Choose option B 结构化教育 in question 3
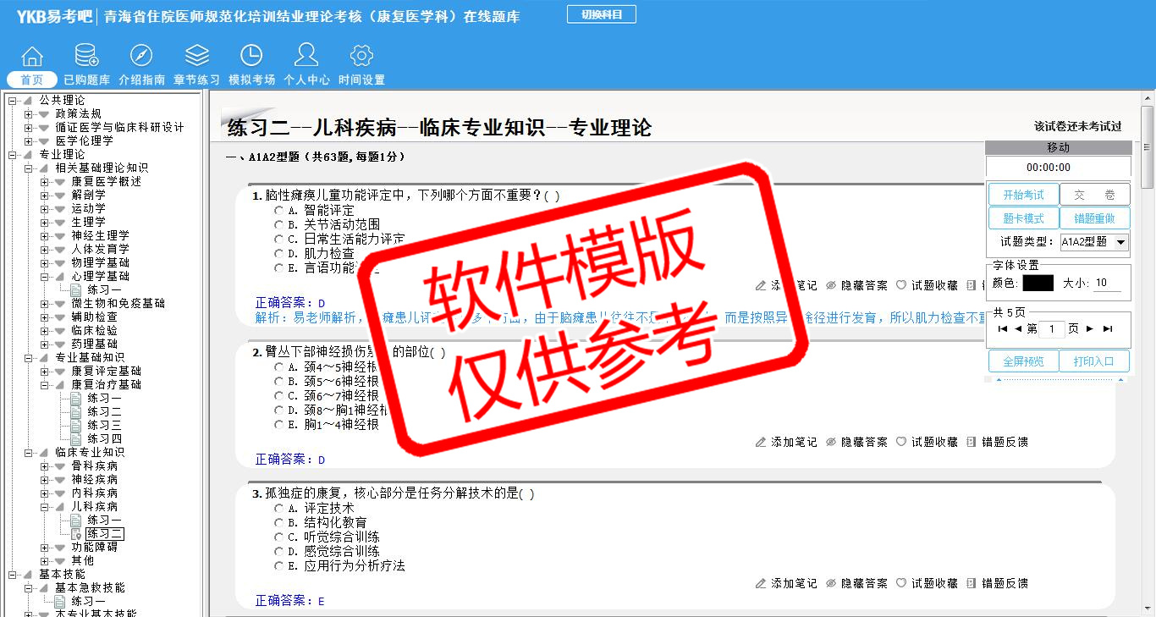The width and height of the screenshot is (1156, 617). pos(279,523)
